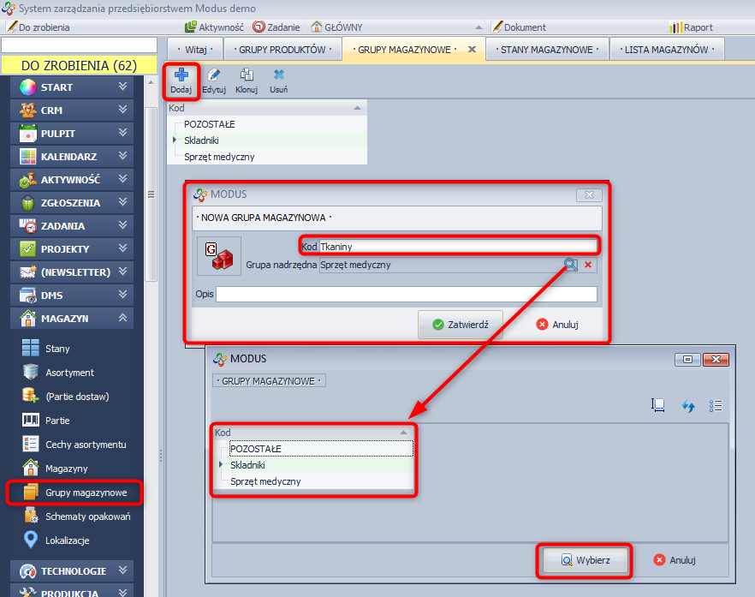Click the Kod input field
Screen dimensions: 755x597
click(x=458, y=246)
